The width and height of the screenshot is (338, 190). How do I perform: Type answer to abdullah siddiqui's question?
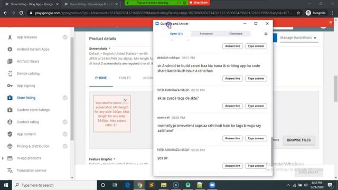(x=256, y=79)
